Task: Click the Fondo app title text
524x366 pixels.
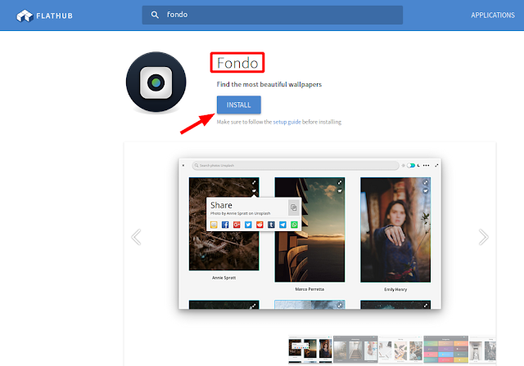Action: coord(237,63)
